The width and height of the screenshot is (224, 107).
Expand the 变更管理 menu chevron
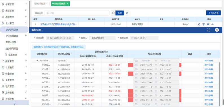[x=26, y=80]
